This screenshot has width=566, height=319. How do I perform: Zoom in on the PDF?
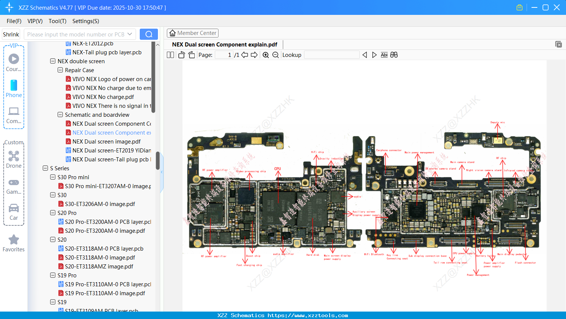pyautogui.click(x=266, y=55)
